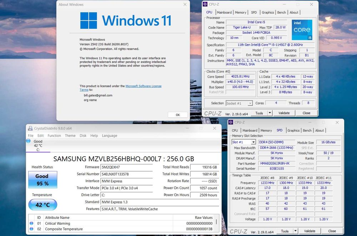Switch to Memory tab in lower CPU-Z

coord(266,131)
